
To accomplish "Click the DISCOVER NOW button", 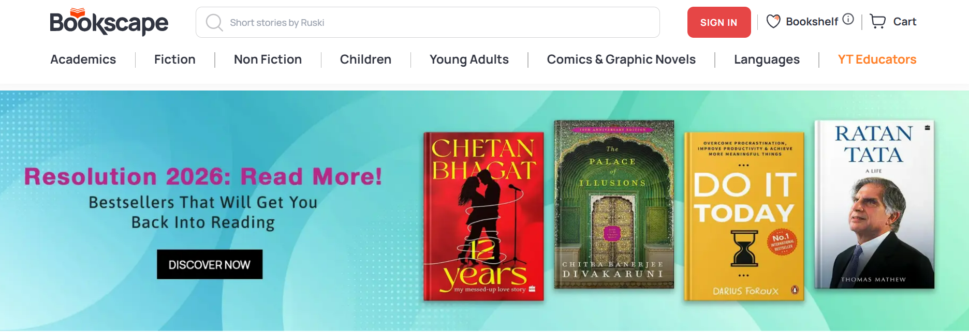I will [x=210, y=264].
